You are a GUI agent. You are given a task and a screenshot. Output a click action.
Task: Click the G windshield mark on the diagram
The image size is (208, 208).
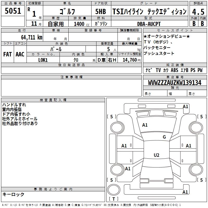tap(164, 137)
